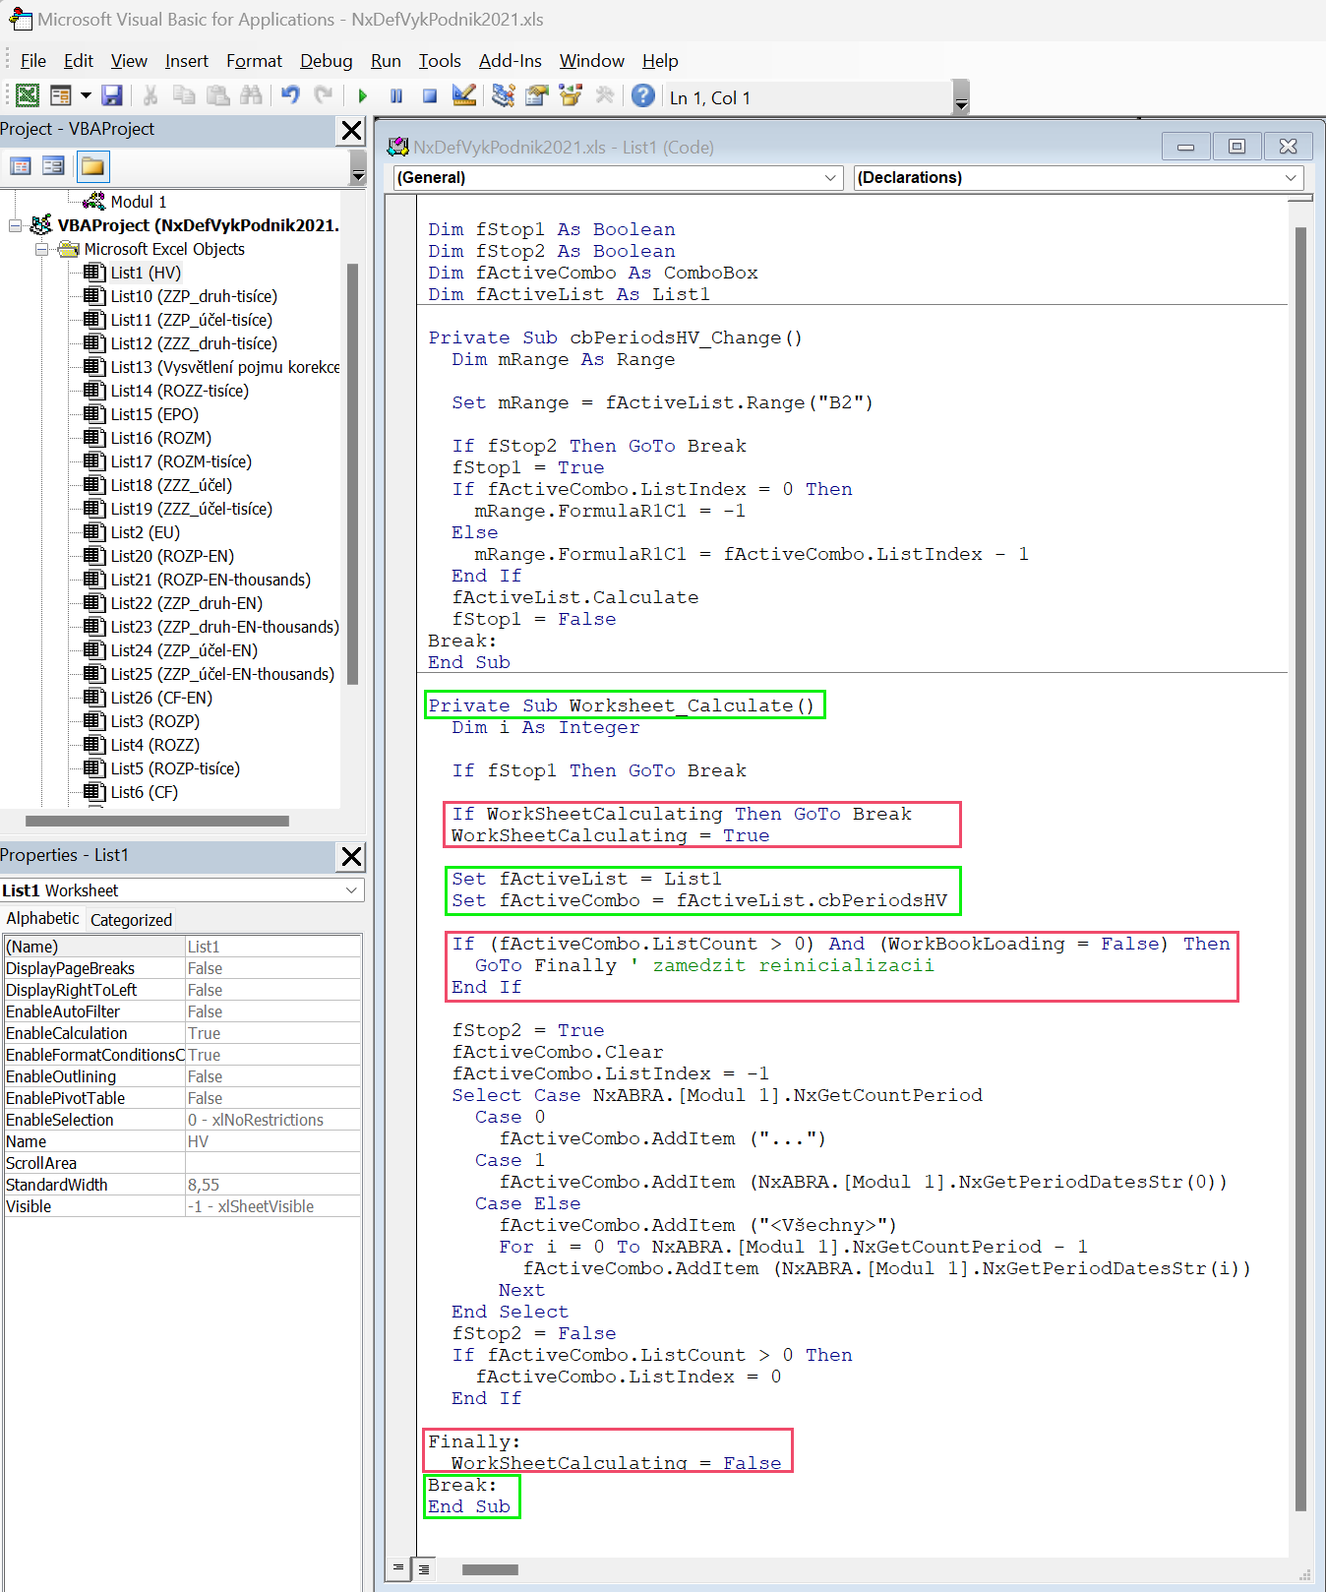Image resolution: width=1326 pixels, height=1592 pixels.
Task: Toggle Design Mode icon
Action: [x=464, y=95]
